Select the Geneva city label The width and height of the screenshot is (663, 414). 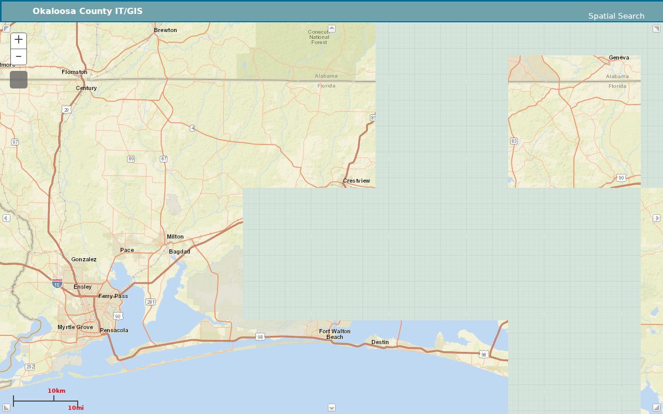(619, 57)
